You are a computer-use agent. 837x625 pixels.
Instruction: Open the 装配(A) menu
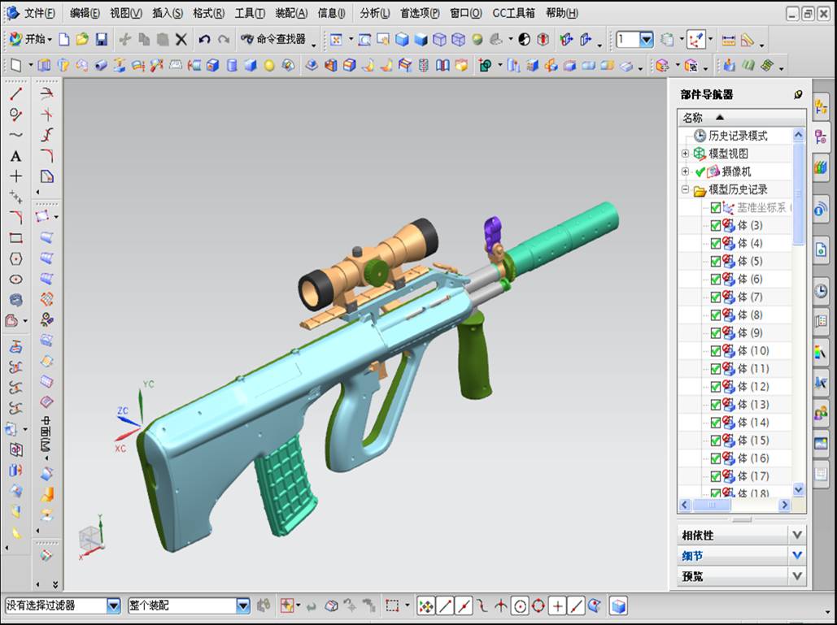[291, 13]
